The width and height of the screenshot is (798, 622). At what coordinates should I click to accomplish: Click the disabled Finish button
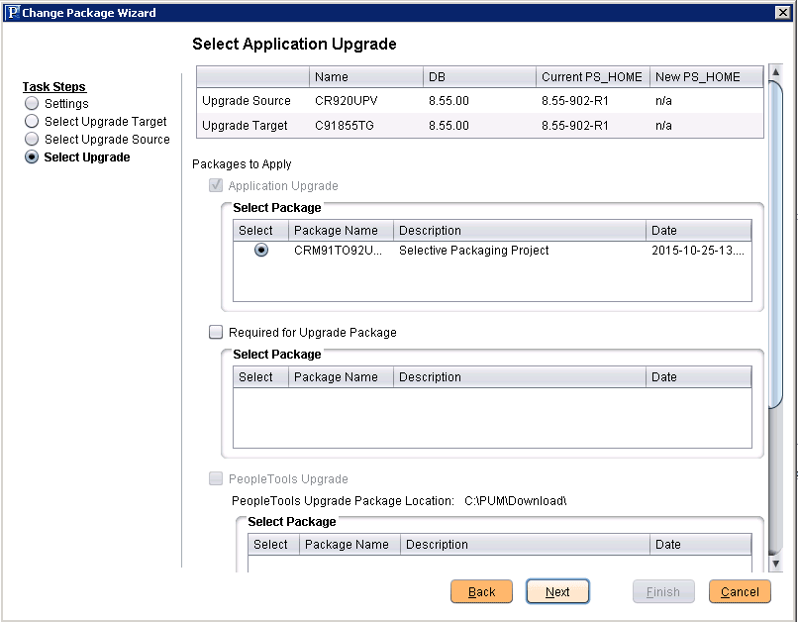click(x=663, y=591)
